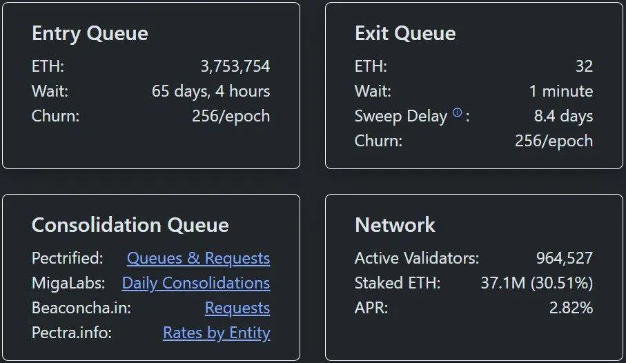The image size is (626, 363).
Task: Click the Exit Queue churn value
Action: 554,141
